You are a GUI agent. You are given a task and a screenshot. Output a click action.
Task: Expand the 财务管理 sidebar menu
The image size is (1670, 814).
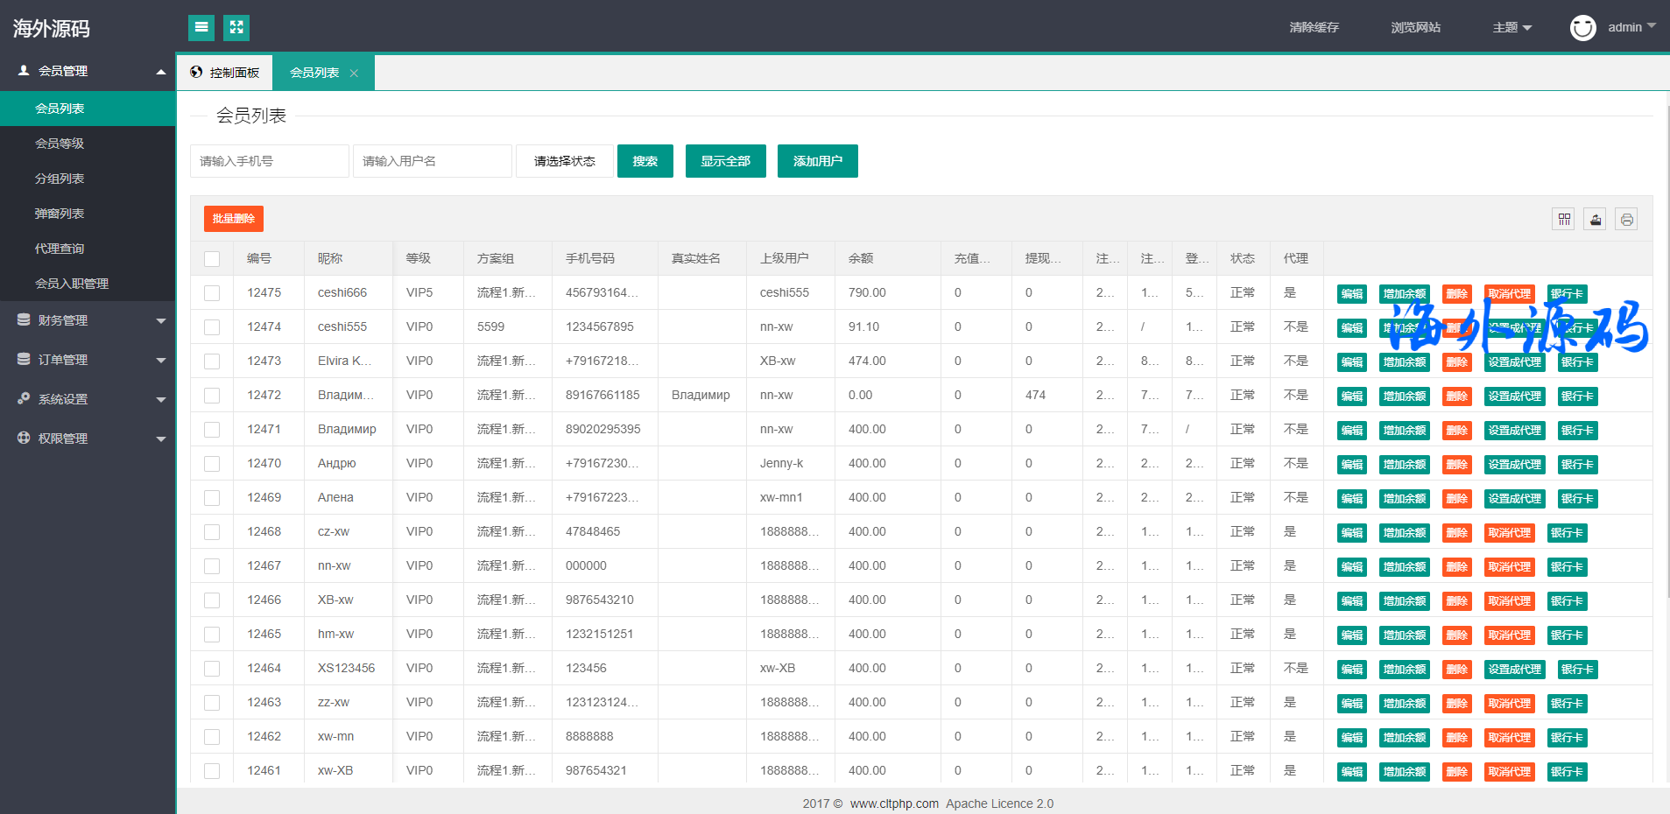tap(88, 320)
